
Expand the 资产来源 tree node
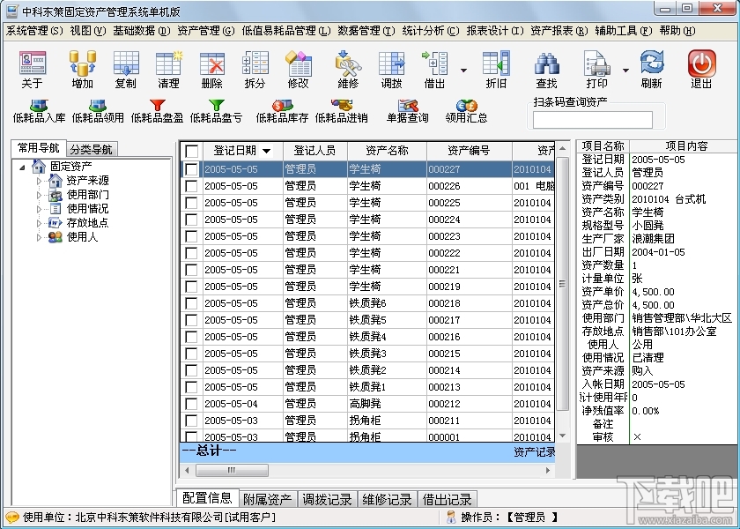[x=39, y=181]
